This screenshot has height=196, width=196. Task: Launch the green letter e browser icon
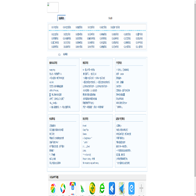point(102,189)
